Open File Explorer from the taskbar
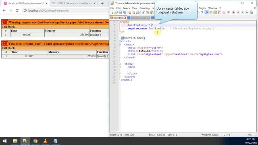 15,141
